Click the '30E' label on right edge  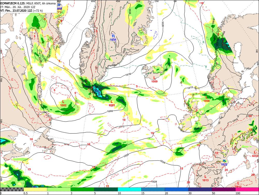(257, 51)
